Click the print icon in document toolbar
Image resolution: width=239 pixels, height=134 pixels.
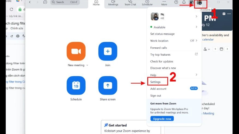pos(18,36)
